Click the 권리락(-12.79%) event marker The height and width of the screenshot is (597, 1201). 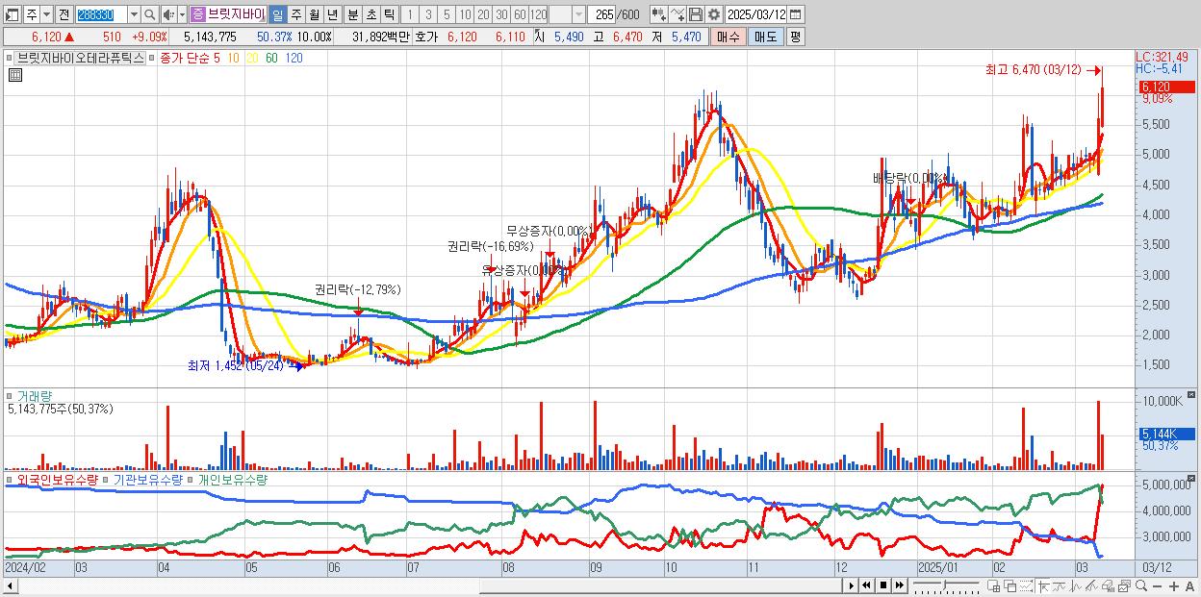tap(357, 289)
